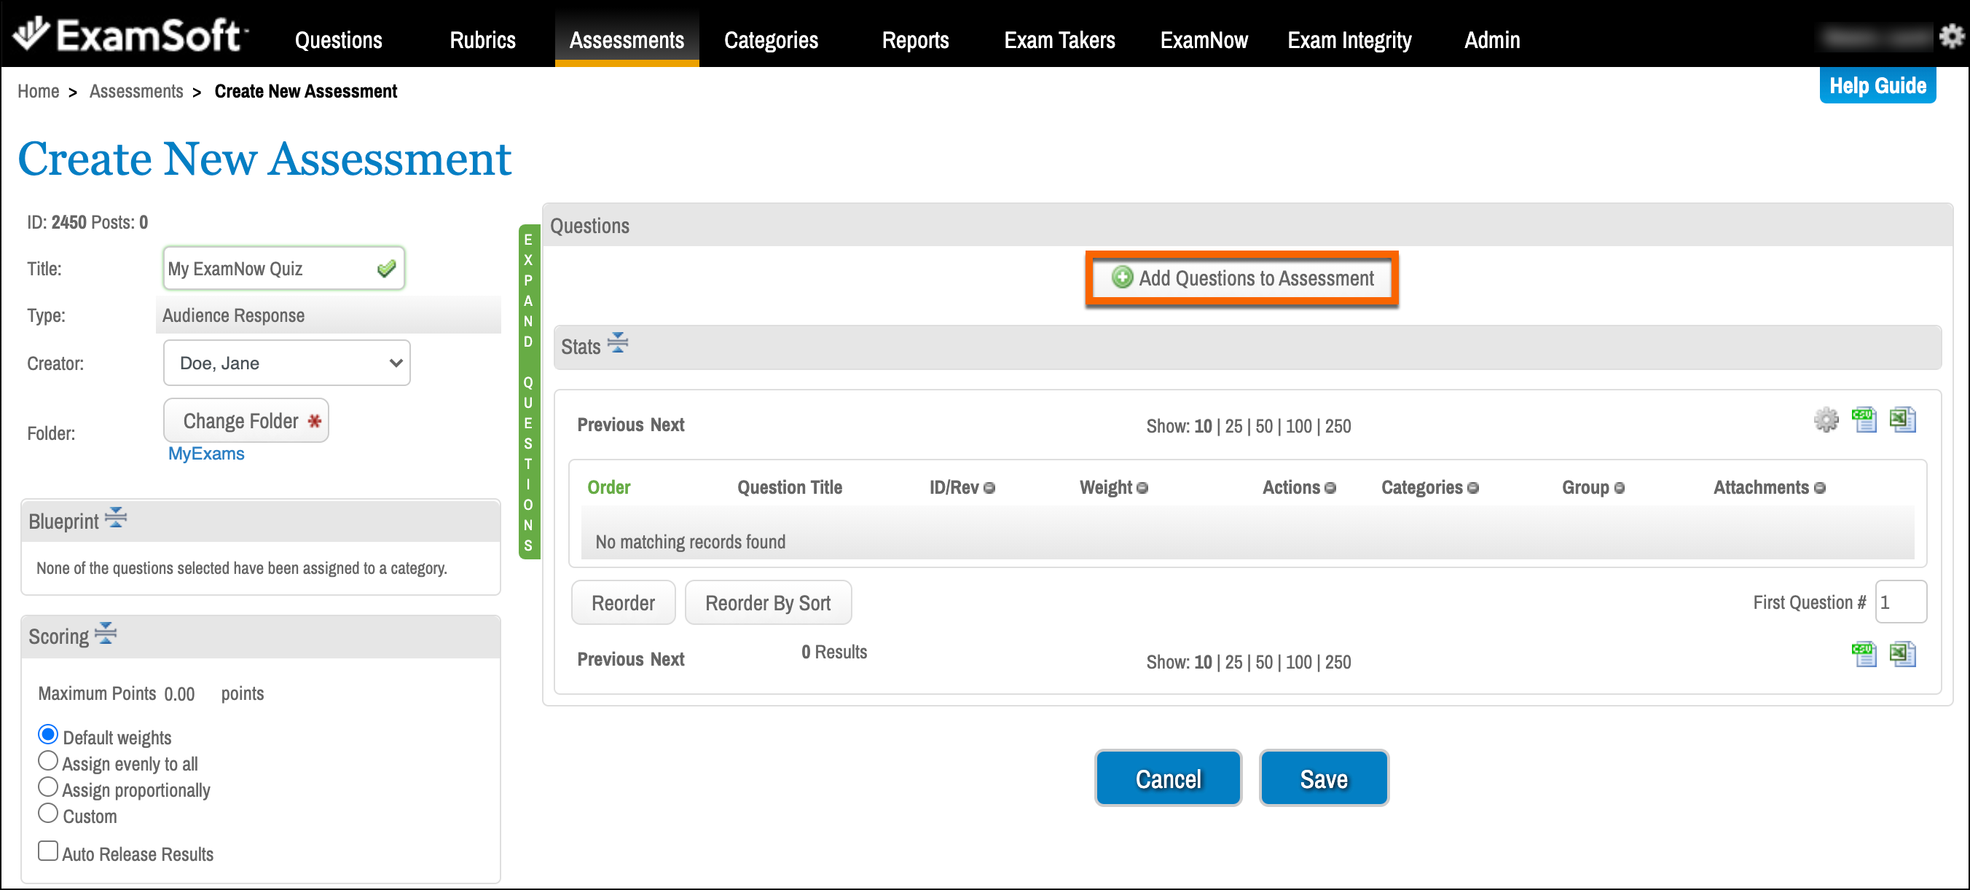The width and height of the screenshot is (1970, 890).
Task: Show 25 results using the upper pager
Action: (x=1233, y=426)
